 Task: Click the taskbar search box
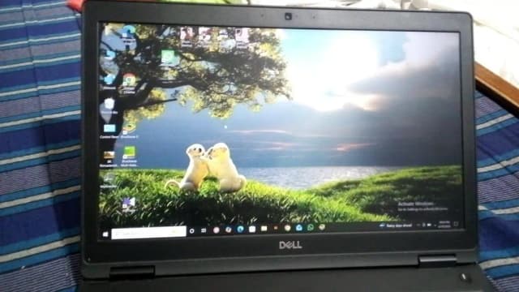pyautogui.click(x=148, y=233)
